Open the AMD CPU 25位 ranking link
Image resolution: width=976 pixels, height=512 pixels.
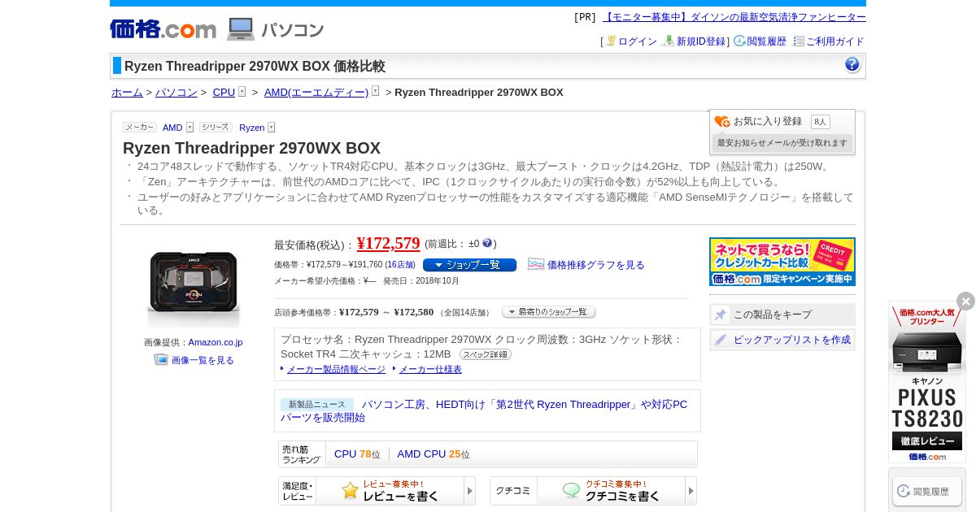point(434,454)
